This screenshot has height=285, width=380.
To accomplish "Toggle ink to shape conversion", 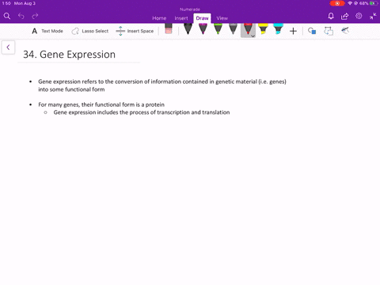I will (x=329, y=31).
